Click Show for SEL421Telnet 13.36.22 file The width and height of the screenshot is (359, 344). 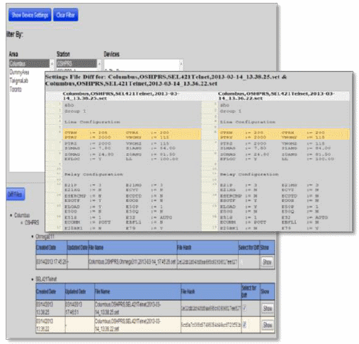[x=268, y=325]
